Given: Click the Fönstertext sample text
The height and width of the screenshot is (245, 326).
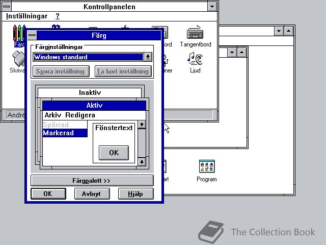Looking at the screenshot, I should coord(114,128).
